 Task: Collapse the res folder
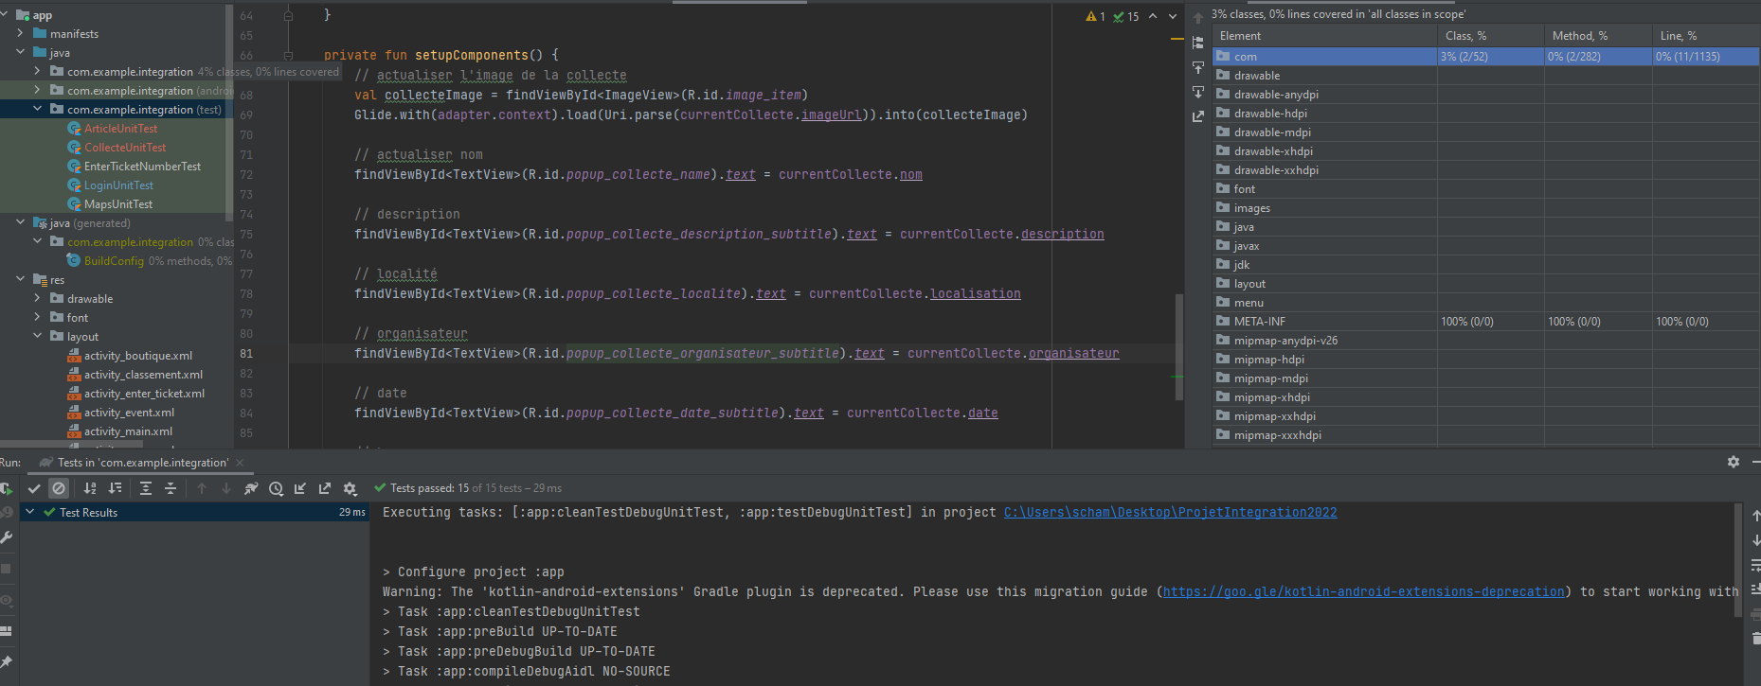21,279
